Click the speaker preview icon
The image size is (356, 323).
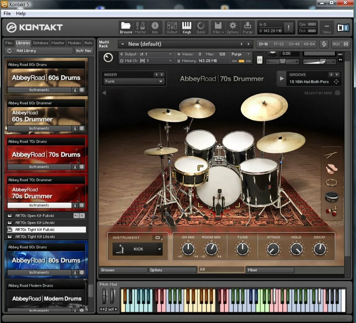coord(104,93)
